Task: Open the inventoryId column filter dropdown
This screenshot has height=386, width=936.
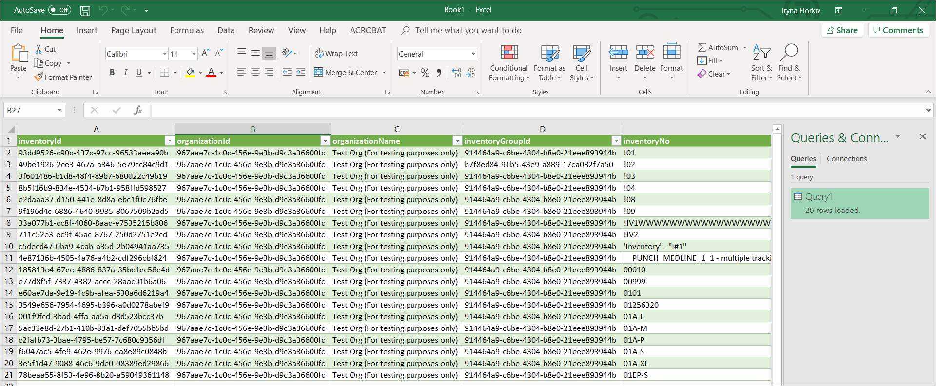Action: 170,141
